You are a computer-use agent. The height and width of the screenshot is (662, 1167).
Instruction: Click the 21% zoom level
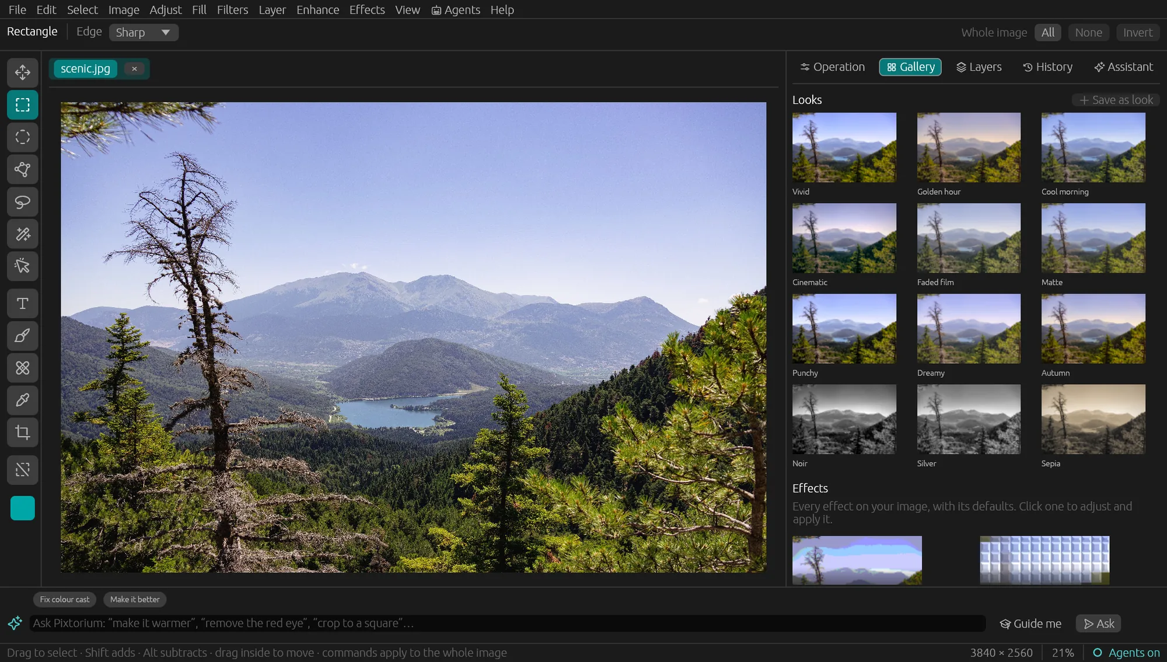[x=1063, y=653]
